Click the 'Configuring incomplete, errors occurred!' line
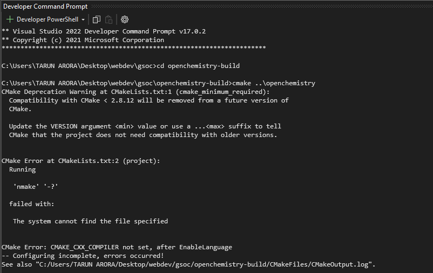Viewport: 433px width, 273px height. point(83,256)
